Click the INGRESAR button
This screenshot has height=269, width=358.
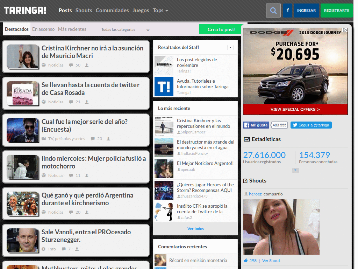[x=306, y=11]
